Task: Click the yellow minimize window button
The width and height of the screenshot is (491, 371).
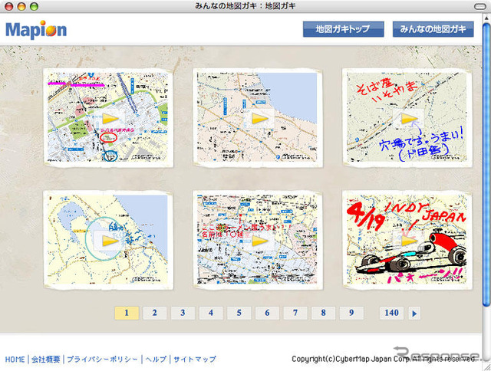Action: pos(21,6)
